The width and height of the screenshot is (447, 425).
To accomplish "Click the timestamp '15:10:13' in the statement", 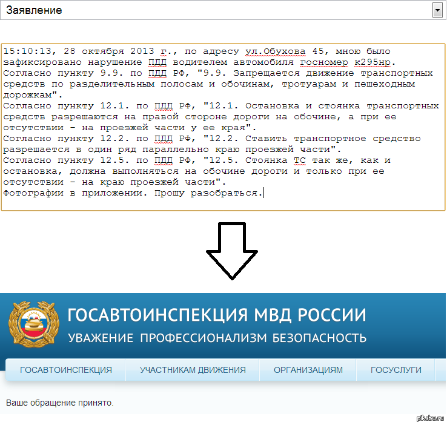I will coord(28,51).
